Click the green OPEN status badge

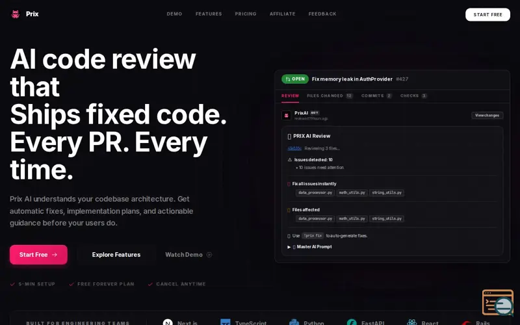click(295, 79)
